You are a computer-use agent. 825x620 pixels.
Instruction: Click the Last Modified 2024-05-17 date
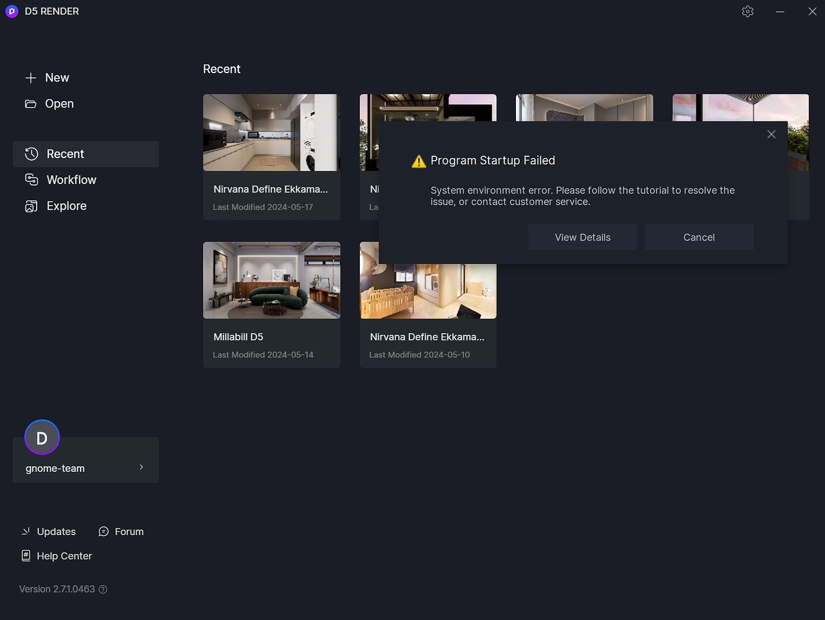pyautogui.click(x=263, y=207)
